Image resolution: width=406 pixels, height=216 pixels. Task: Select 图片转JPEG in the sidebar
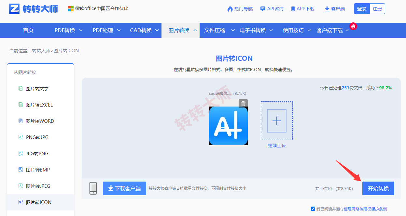[x=38, y=186]
